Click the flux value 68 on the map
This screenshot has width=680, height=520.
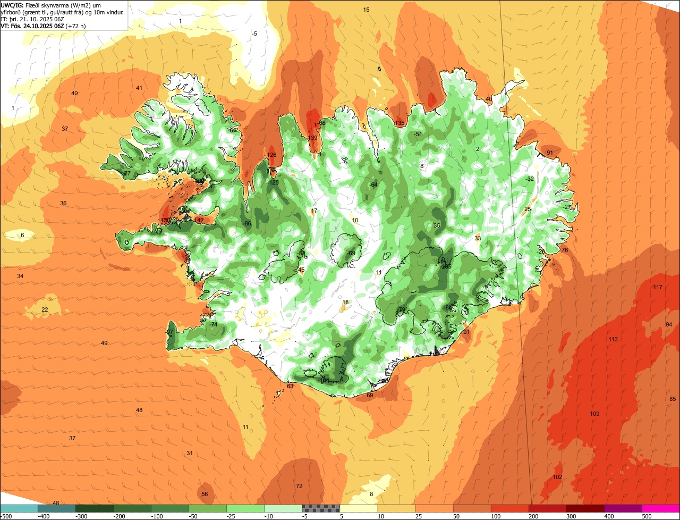coord(322,123)
